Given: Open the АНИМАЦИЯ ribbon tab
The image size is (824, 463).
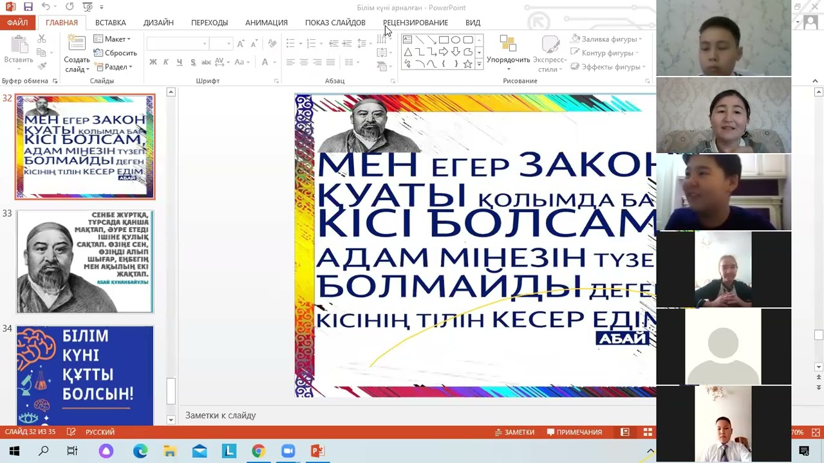Looking at the screenshot, I should [x=266, y=23].
